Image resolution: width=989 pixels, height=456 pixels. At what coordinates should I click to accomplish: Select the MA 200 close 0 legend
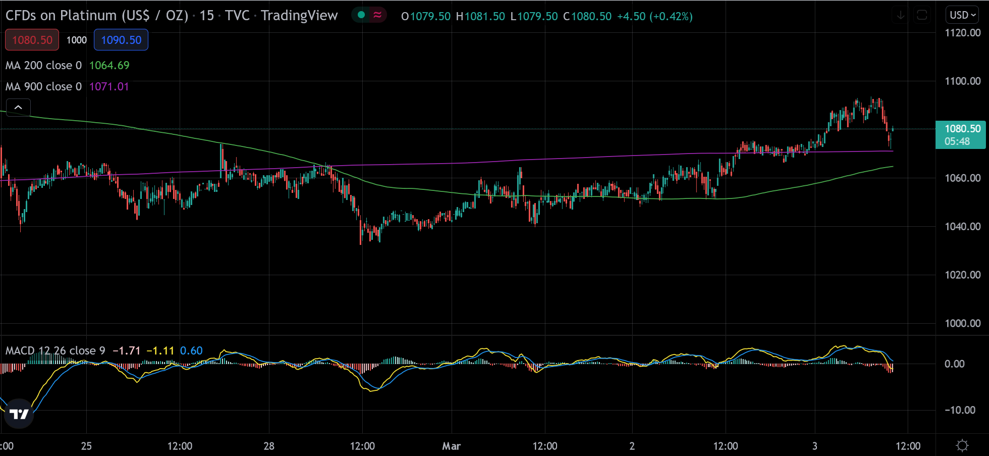click(x=43, y=66)
